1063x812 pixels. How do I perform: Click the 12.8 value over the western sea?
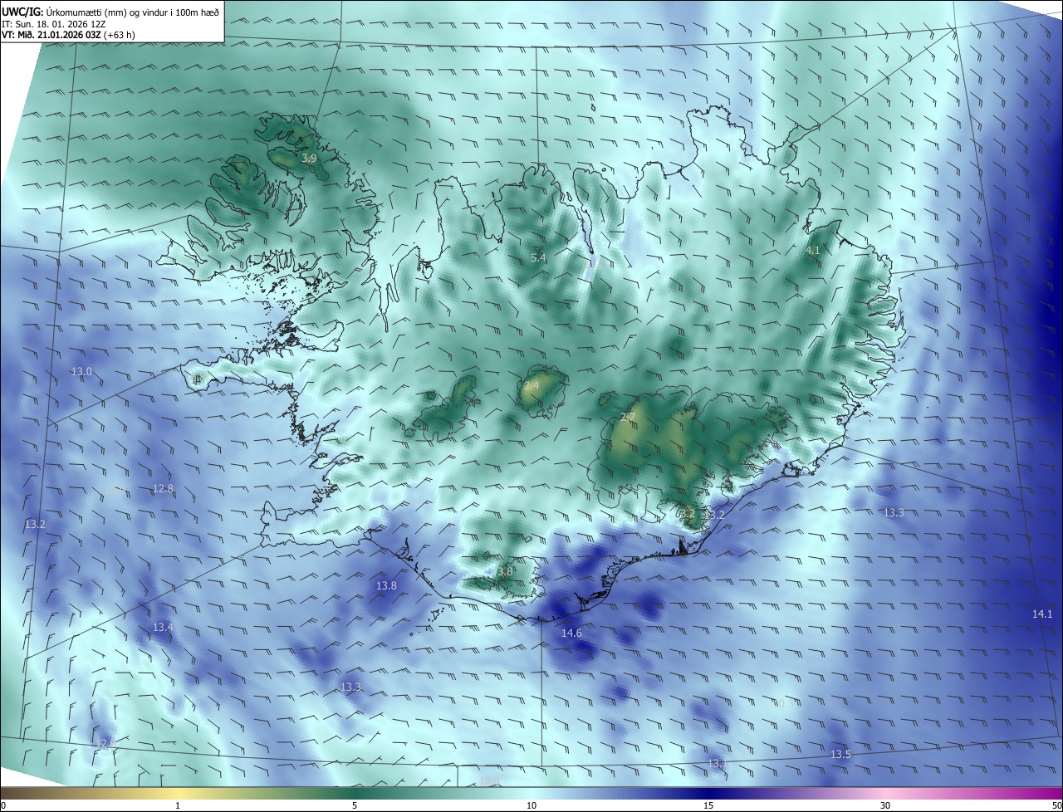tap(163, 488)
